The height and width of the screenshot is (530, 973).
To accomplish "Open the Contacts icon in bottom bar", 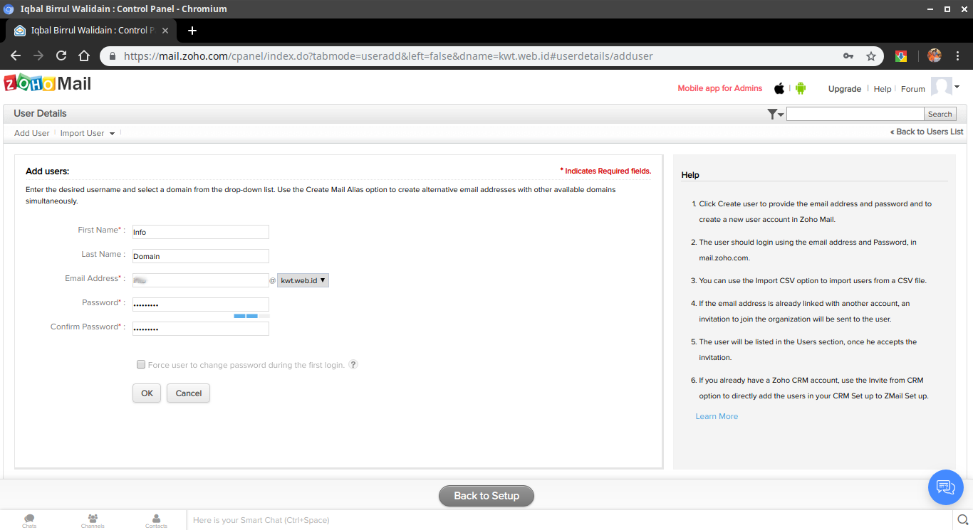I will pos(156,520).
